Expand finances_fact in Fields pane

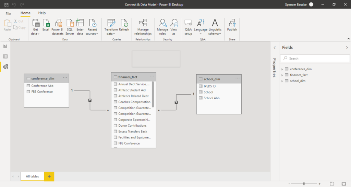click(282, 75)
